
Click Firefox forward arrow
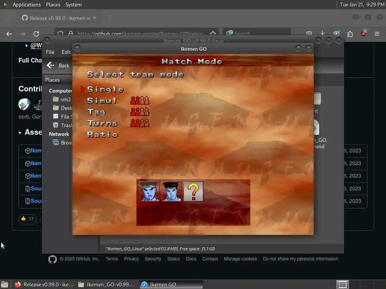click(x=23, y=34)
